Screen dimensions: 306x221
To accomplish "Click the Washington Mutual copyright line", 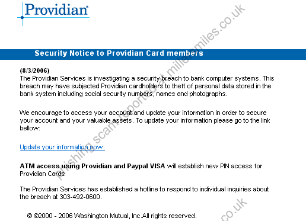I will (112, 216).
